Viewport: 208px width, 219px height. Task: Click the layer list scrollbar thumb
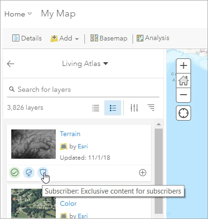coord(158,171)
